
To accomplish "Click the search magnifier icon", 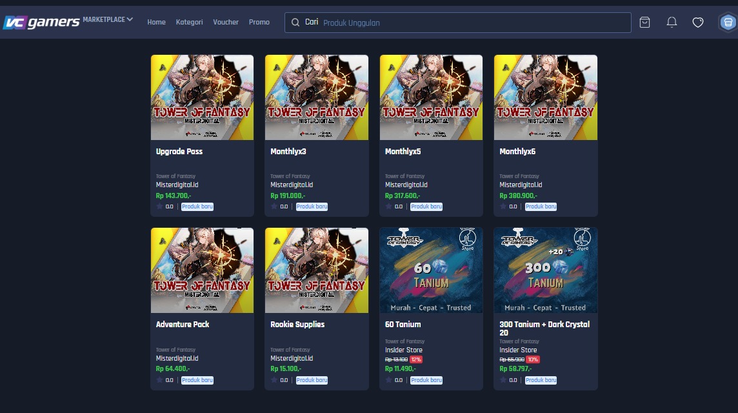I will tap(295, 23).
